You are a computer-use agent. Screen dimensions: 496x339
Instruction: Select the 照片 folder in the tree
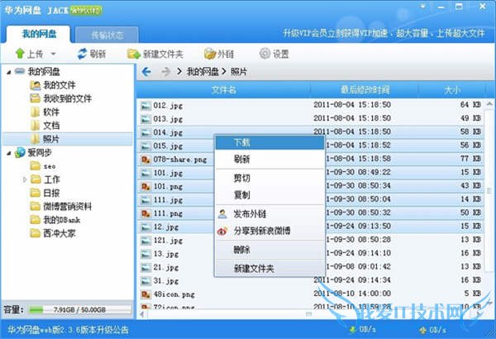(x=68, y=139)
